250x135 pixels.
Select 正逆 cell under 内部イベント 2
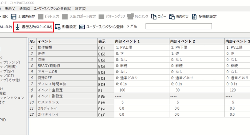(x=197, y=53)
